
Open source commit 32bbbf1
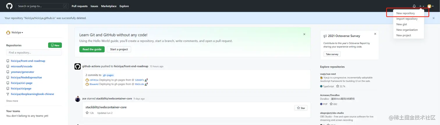tap(139, 80)
